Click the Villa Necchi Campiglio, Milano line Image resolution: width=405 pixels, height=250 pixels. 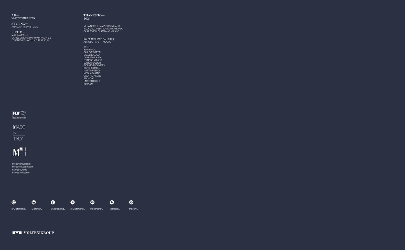[102, 26]
